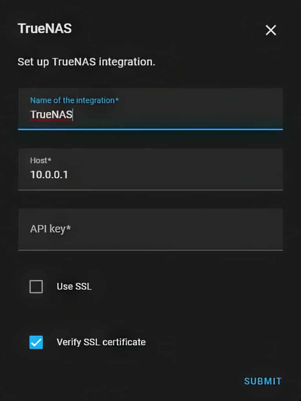Click into the Host input field
The height and width of the screenshot is (401, 301).
pyautogui.click(x=150, y=169)
